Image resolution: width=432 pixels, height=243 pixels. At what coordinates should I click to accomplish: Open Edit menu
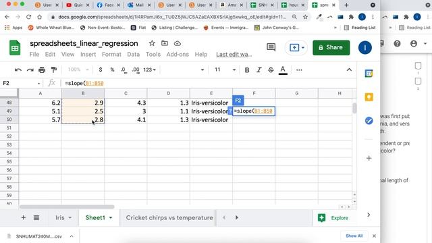[x=50, y=54]
